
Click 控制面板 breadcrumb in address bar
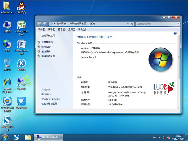[x=61, y=23]
